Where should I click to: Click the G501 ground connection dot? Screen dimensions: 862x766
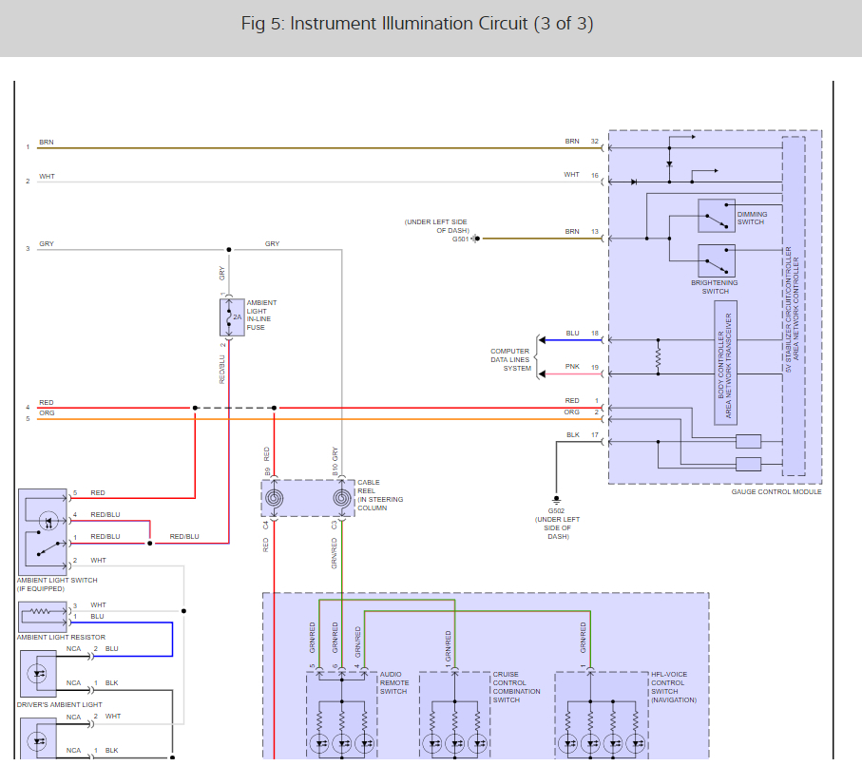click(477, 239)
